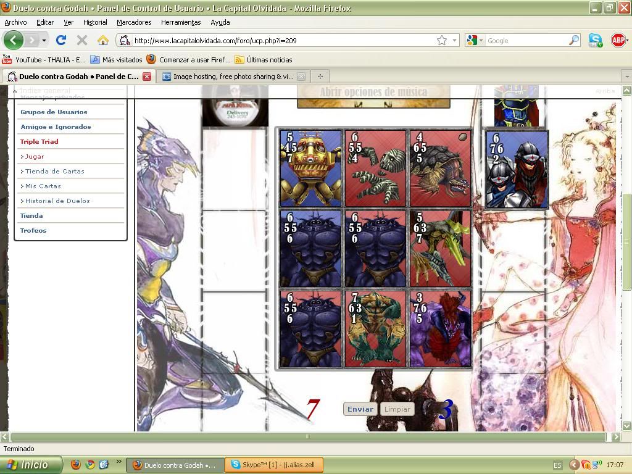The height and width of the screenshot is (474, 632).
Task: Open the Archivo menu
Action: (15, 22)
